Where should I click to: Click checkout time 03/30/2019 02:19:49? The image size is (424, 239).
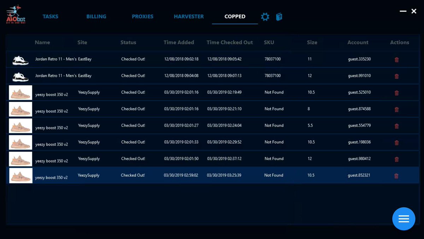point(224,92)
